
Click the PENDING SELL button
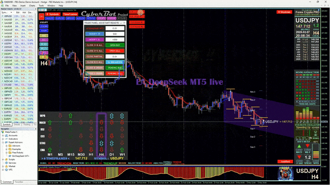tap(115, 74)
